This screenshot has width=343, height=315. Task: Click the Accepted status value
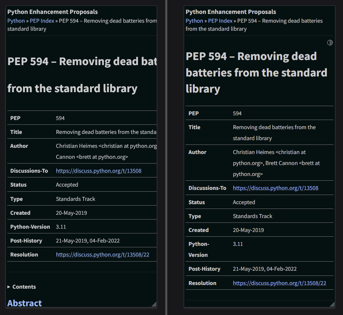(x=67, y=185)
